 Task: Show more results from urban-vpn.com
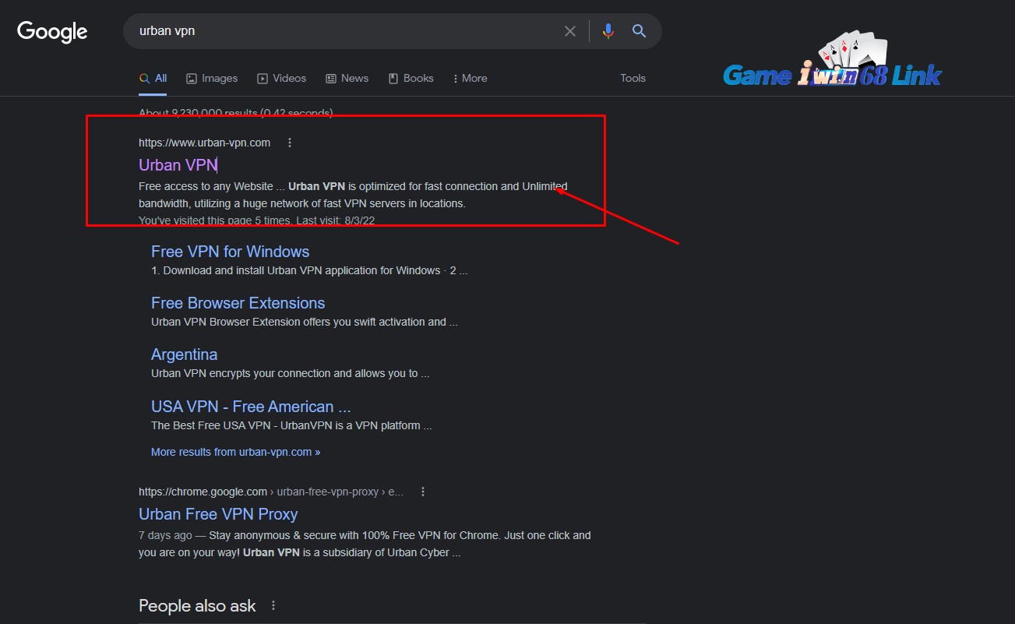(x=235, y=452)
